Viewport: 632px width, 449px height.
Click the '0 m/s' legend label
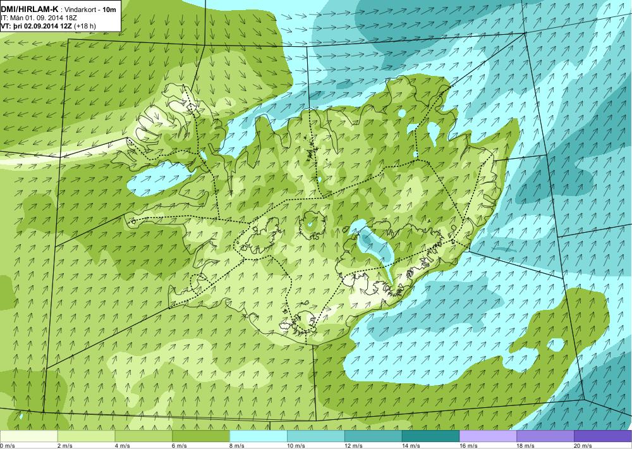(x=7, y=446)
